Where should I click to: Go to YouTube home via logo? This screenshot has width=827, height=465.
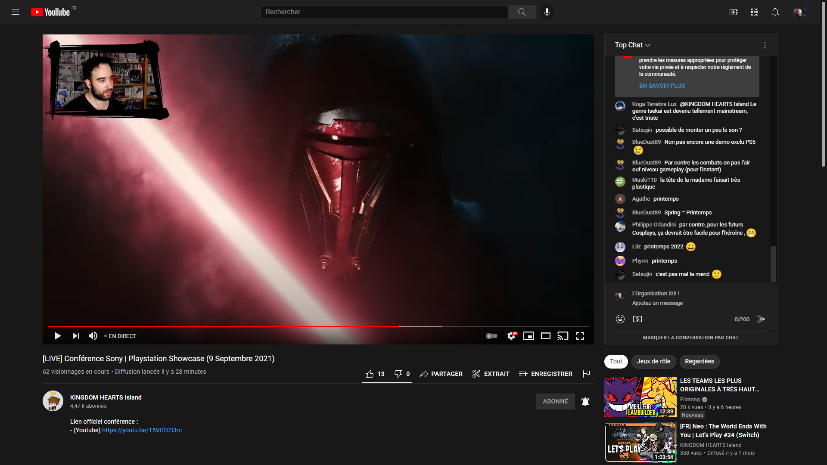(50, 12)
